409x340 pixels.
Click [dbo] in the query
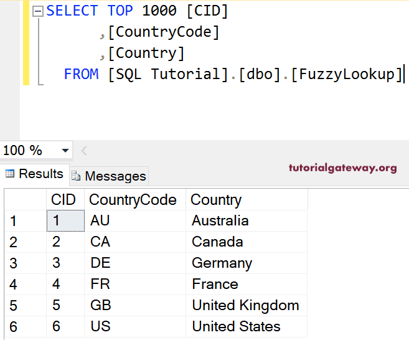pos(259,75)
